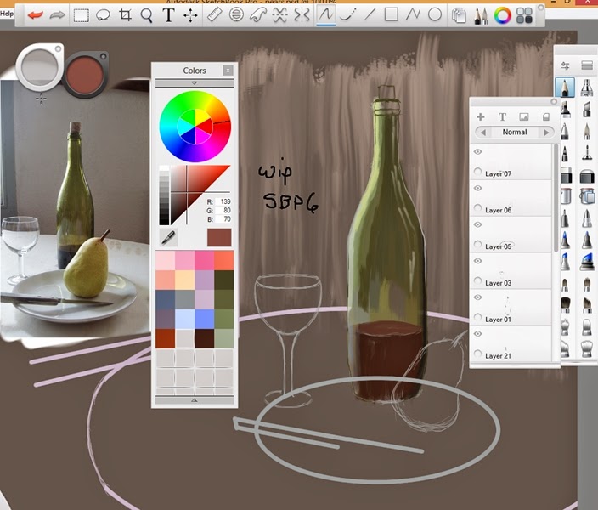Select the highlighted Pencil brush
Image resolution: width=598 pixels, height=510 pixels.
[565, 88]
